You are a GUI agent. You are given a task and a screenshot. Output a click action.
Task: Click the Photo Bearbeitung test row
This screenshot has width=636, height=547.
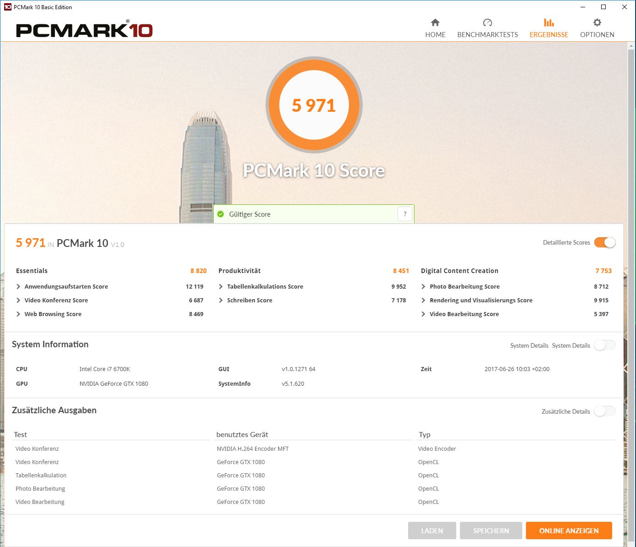(x=40, y=488)
